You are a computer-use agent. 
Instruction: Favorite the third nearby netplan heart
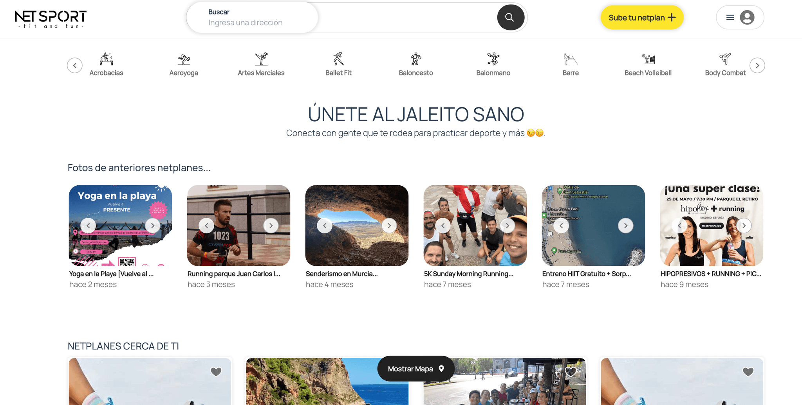pyautogui.click(x=571, y=372)
